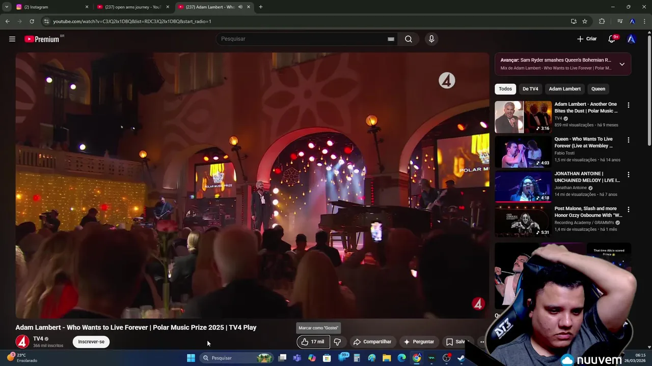The width and height of the screenshot is (652, 366).
Task: Open Calculator from the taskbar
Action: [357, 358]
